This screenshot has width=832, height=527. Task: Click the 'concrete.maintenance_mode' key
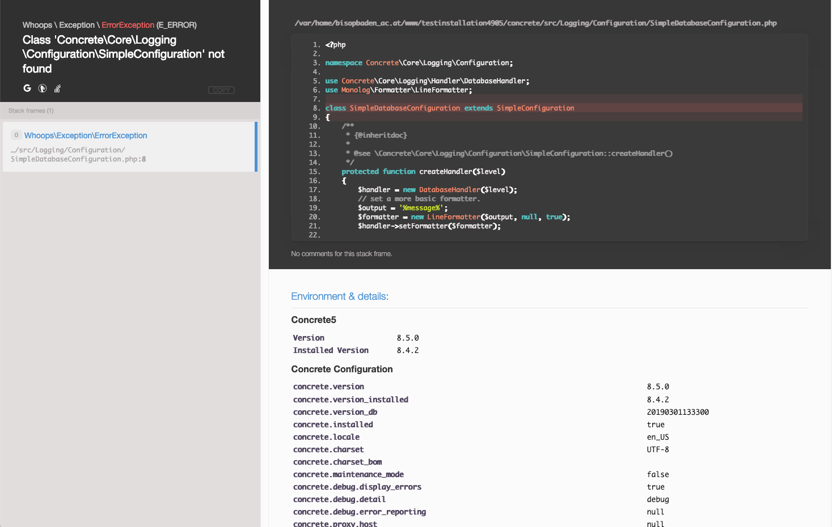[x=348, y=474]
